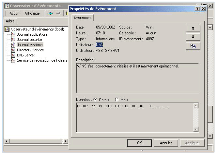Show next event with down arrow button
Screen dimensions: 218x155
[x=193, y=37]
